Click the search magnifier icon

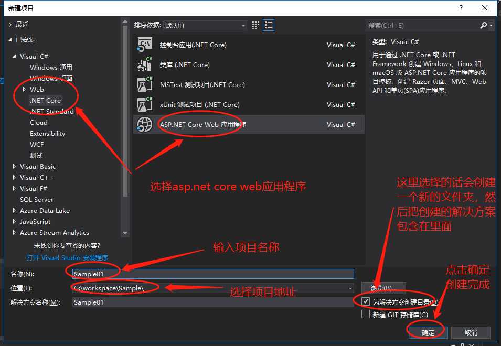click(483, 25)
